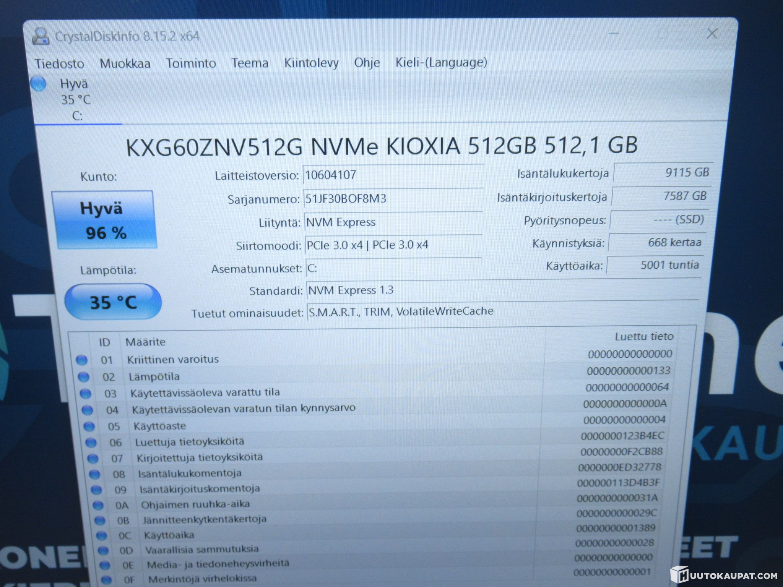
Task: Click the ID column header
Action: [x=104, y=342]
